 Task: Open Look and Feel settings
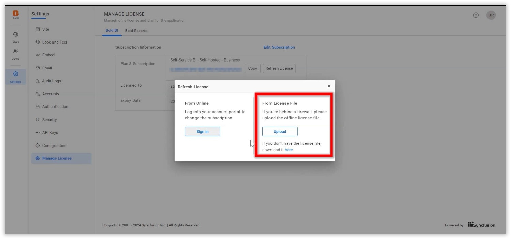pyautogui.click(x=54, y=42)
